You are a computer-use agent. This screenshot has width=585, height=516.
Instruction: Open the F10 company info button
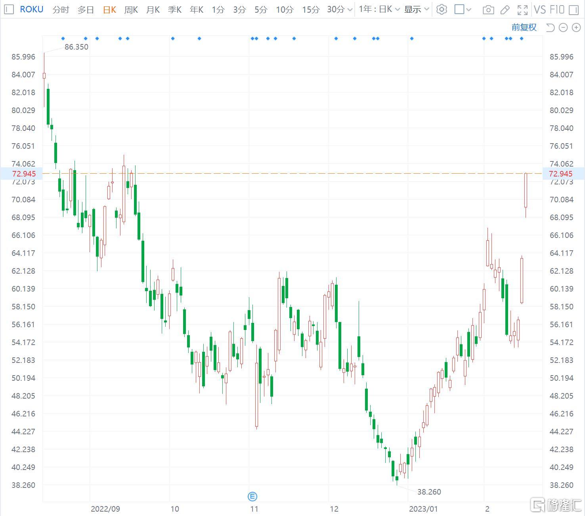[x=557, y=10]
